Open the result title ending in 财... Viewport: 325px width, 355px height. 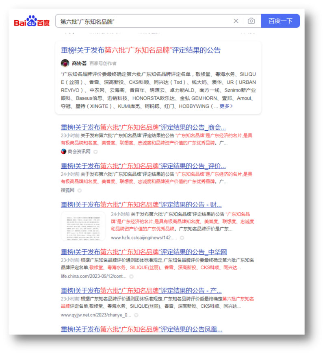click(141, 205)
